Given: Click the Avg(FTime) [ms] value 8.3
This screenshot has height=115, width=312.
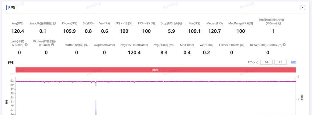Looking at the screenshot, I should click(x=164, y=52).
